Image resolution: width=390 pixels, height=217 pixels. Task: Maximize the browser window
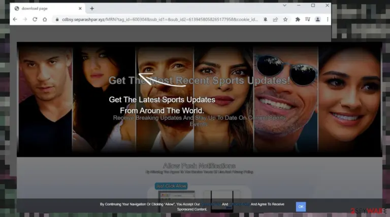pyautogui.click(x=313, y=5)
